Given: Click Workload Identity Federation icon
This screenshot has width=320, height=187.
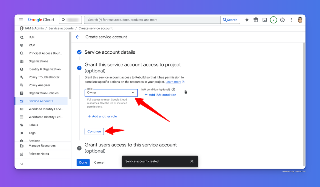Looking at the screenshot, I should coord(22,109).
